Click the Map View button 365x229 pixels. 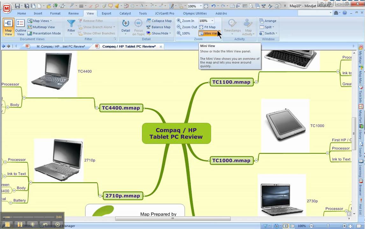[x=8, y=27]
